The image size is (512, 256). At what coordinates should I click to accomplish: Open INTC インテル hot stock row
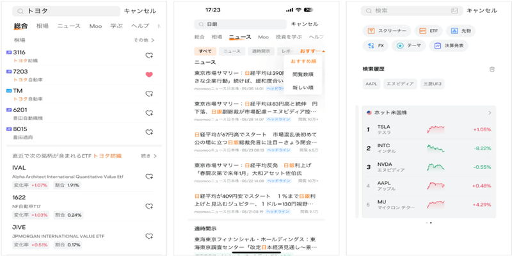(429, 148)
